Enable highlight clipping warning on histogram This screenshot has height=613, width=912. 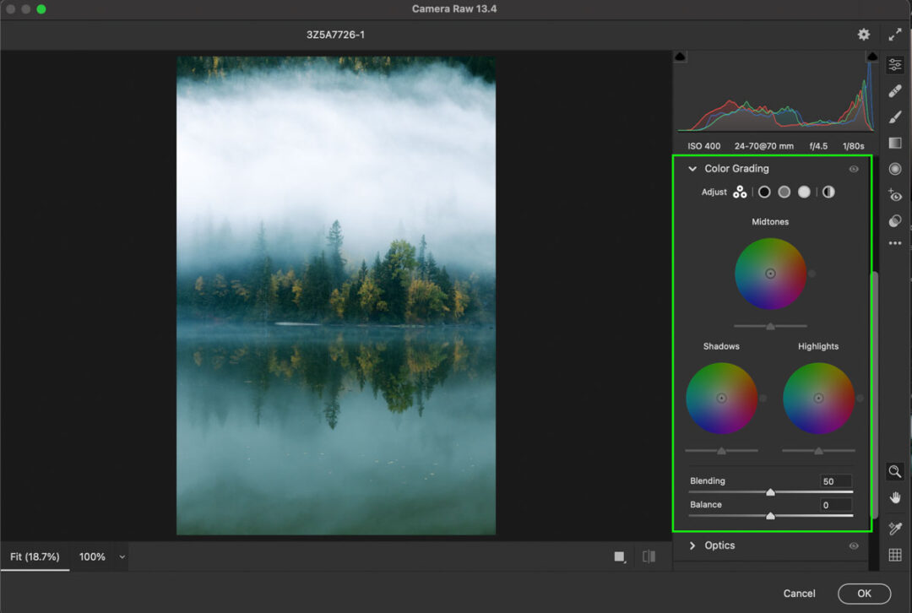[x=872, y=55]
